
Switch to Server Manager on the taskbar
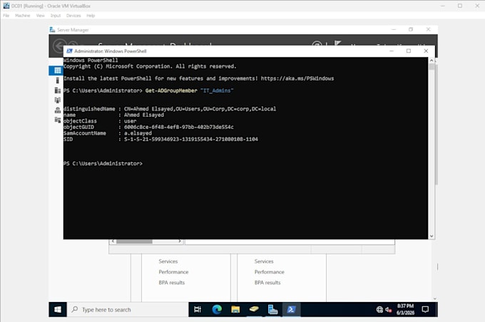coord(272,309)
